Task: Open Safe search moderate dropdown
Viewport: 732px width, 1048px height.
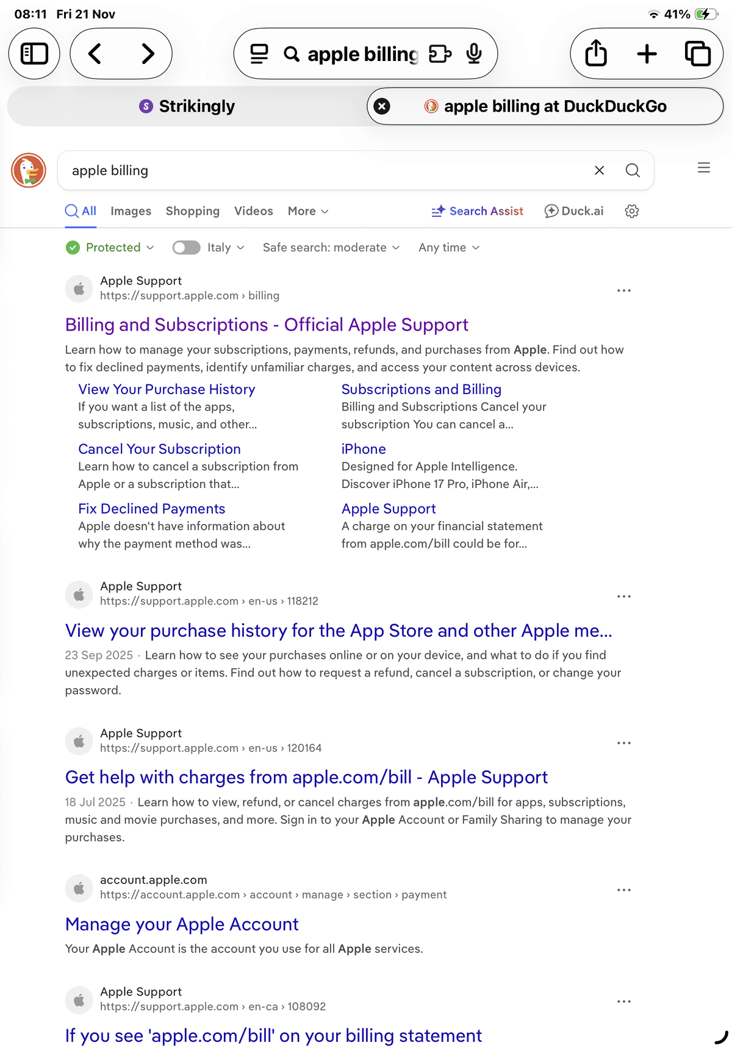Action: (x=331, y=248)
